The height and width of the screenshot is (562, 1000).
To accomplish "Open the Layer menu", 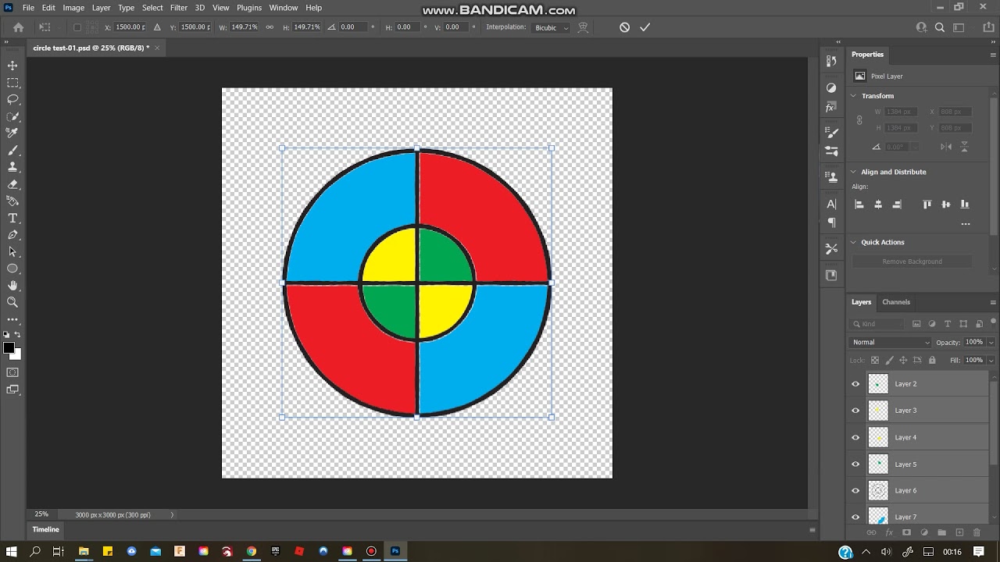I will tap(102, 8).
